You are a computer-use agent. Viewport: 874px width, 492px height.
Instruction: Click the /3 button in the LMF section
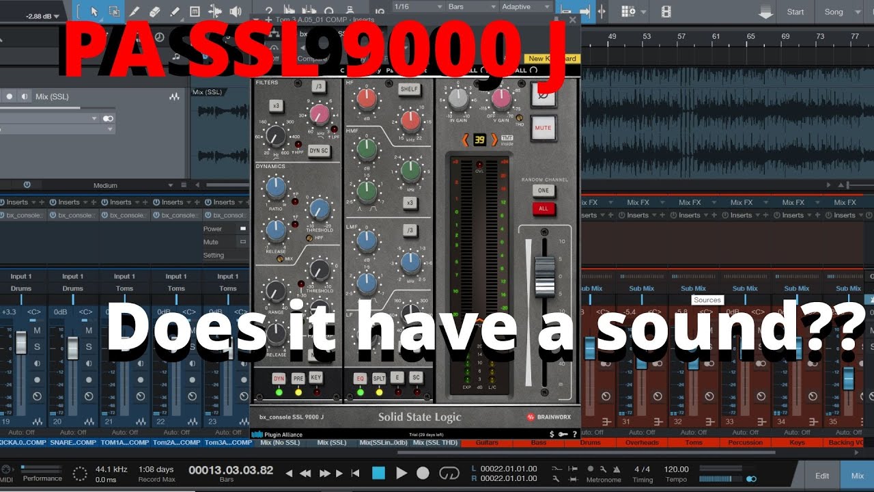coord(409,230)
